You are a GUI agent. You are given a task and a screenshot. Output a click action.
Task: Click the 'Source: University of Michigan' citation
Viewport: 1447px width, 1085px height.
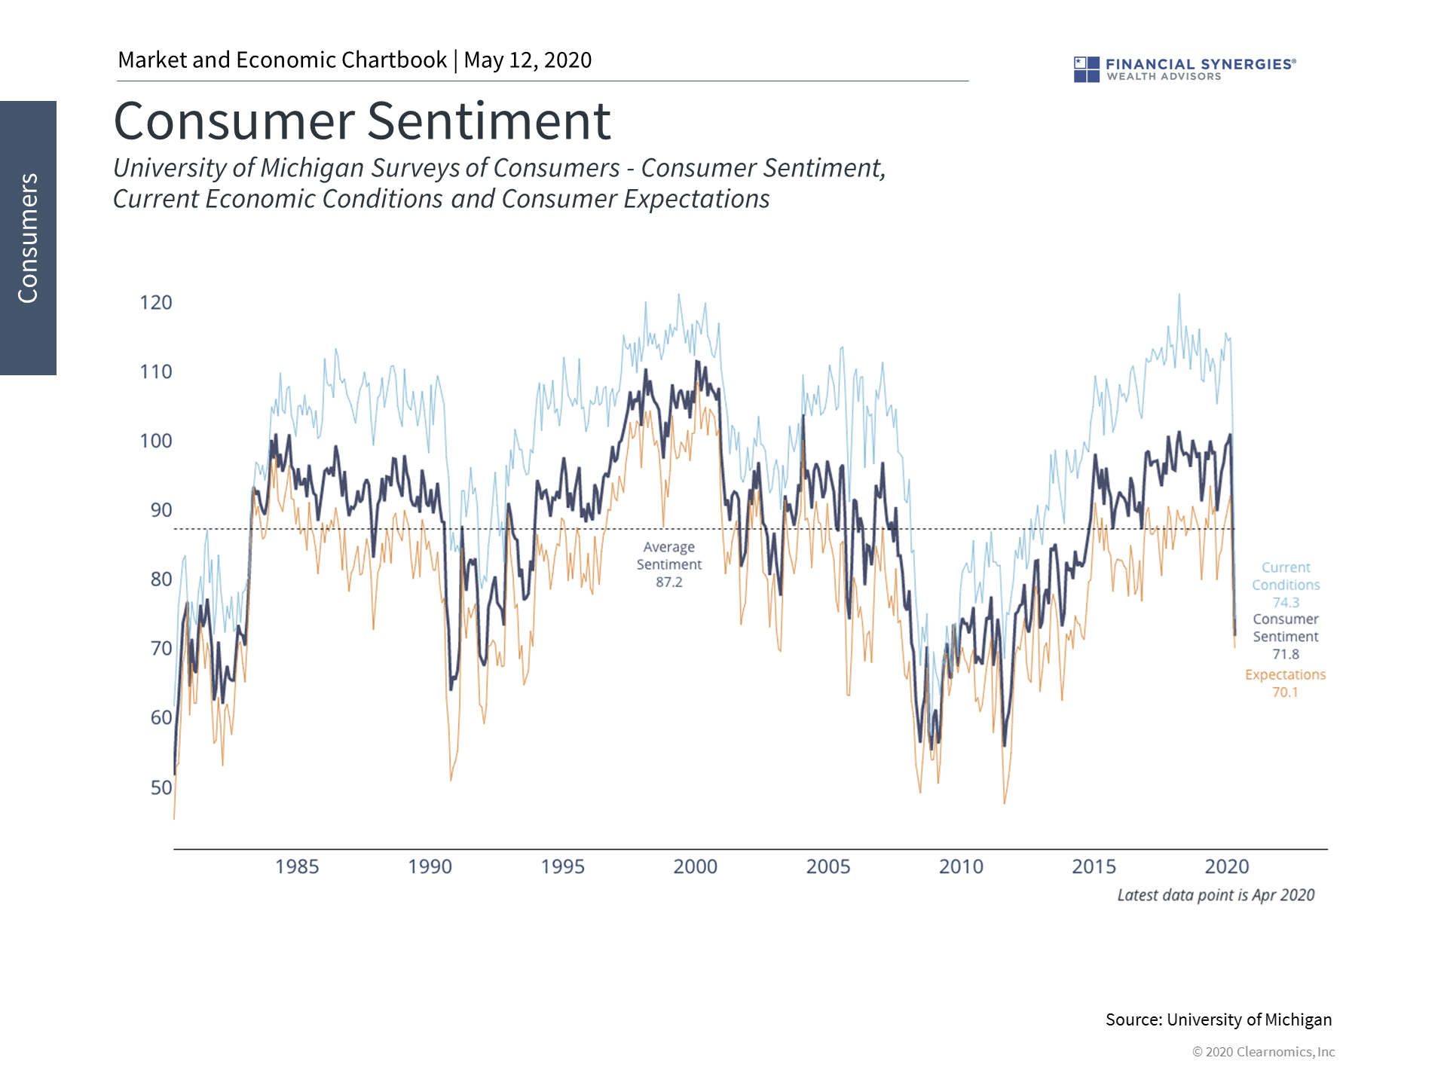click(1219, 1019)
